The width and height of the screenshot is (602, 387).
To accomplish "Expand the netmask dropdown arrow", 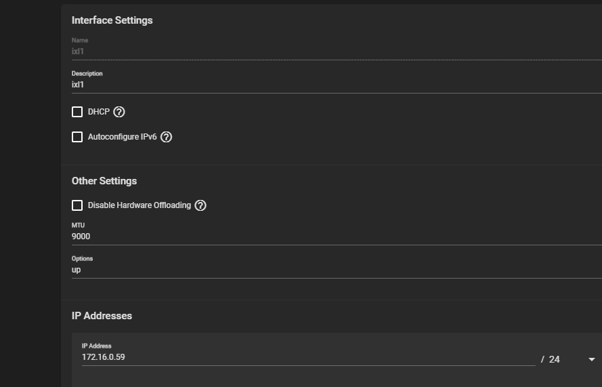I will 592,359.
